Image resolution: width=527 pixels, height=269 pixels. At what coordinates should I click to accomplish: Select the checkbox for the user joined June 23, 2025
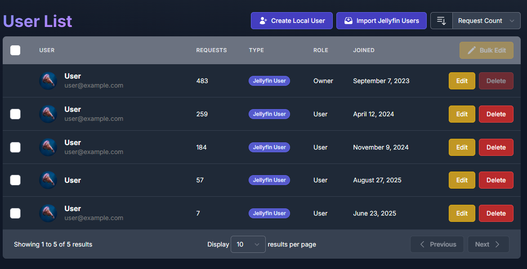(x=15, y=213)
